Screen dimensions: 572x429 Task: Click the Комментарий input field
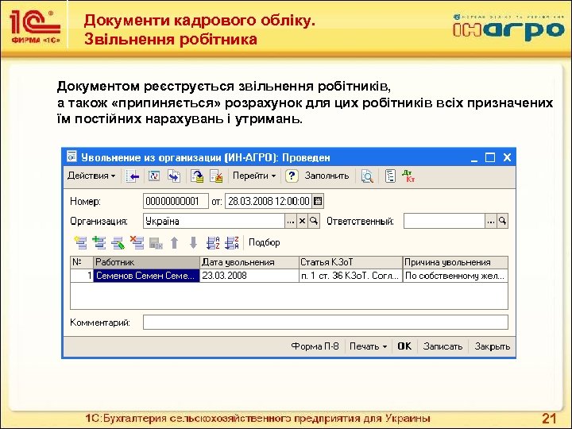tap(326, 322)
